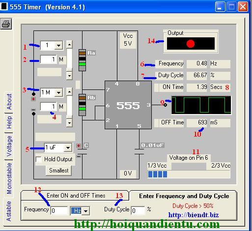The image size is (252, 231).
Task: Click the red output LED indicator
Action: 191,44
